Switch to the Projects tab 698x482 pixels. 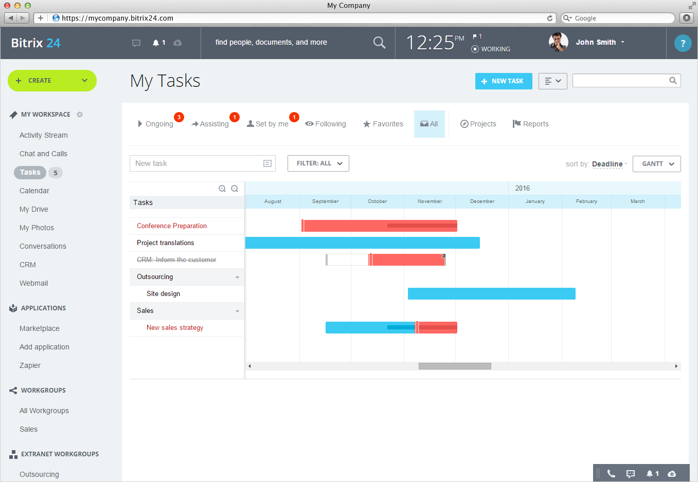click(478, 124)
